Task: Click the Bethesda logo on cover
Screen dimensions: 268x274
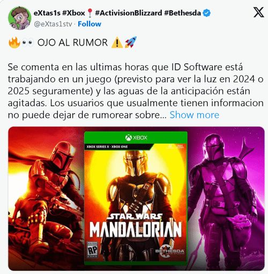Action: pos(169,251)
